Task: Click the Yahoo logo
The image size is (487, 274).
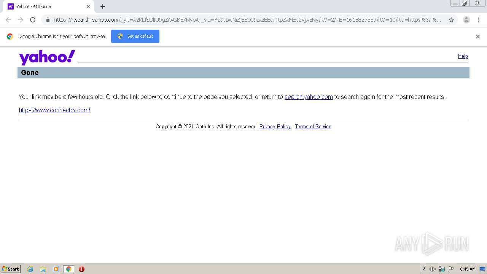Action: click(x=47, y=57)
